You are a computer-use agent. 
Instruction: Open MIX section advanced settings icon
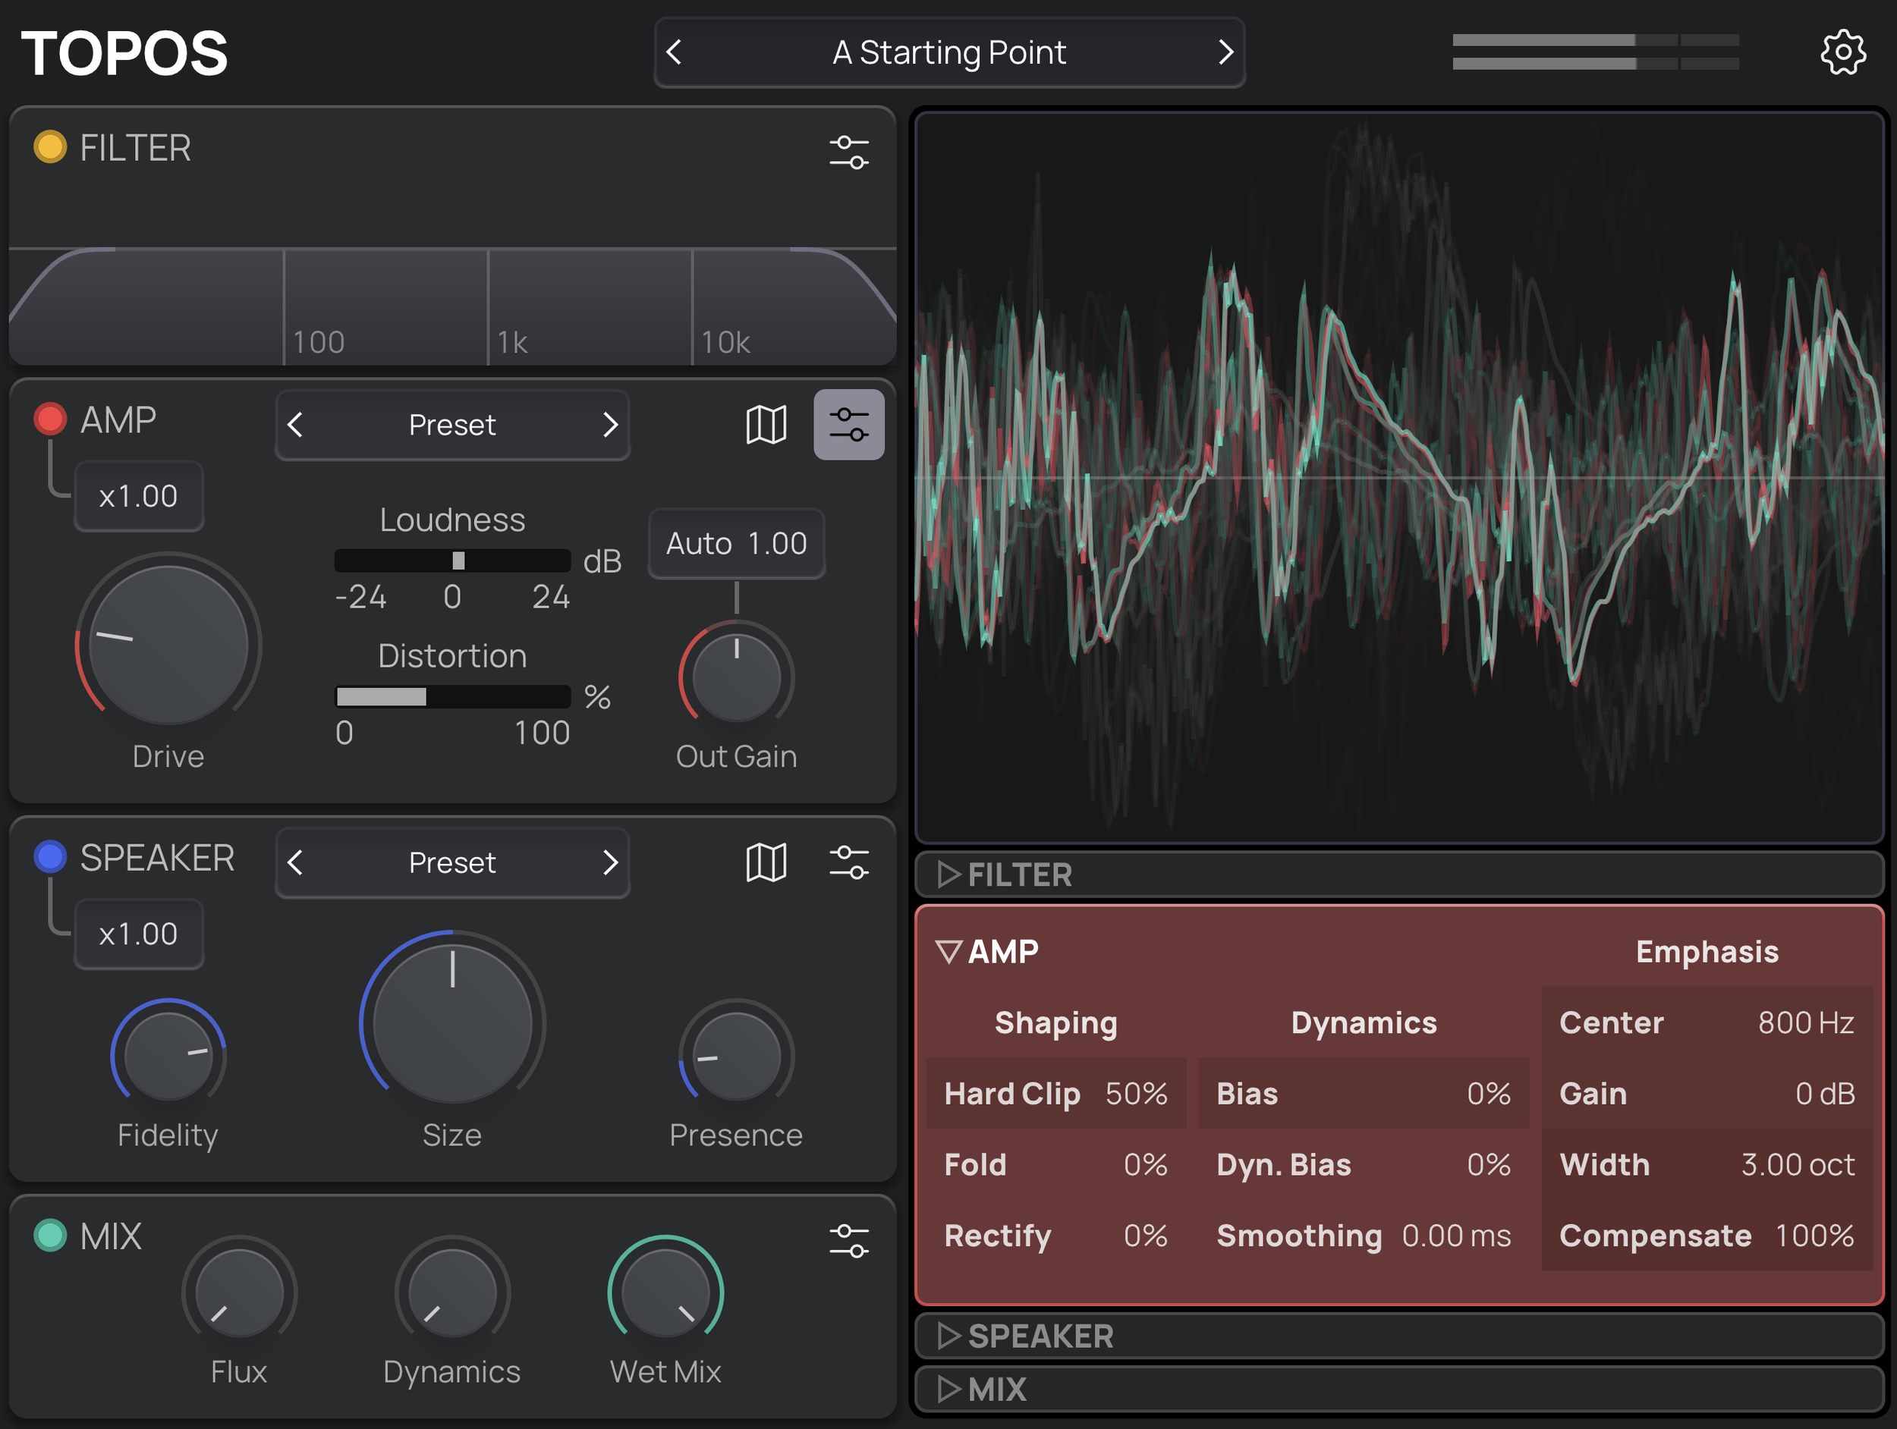click(x=848, y=1240)
